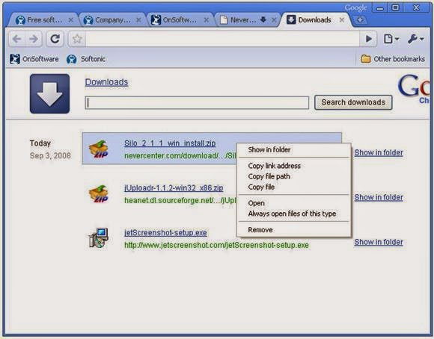Reload the page with the refresh button
Screen dimensions: 434x339
[x=55, y=39]
